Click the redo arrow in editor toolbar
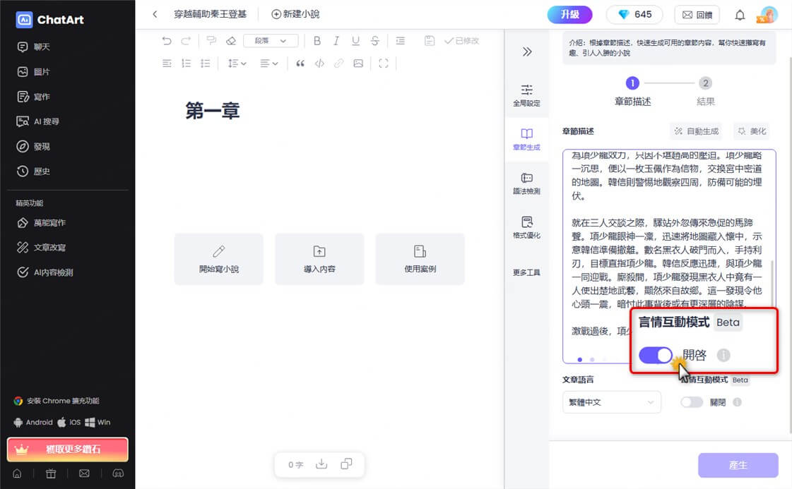The height and width of the screenshot is (489, 792). [x=186, y=41]
